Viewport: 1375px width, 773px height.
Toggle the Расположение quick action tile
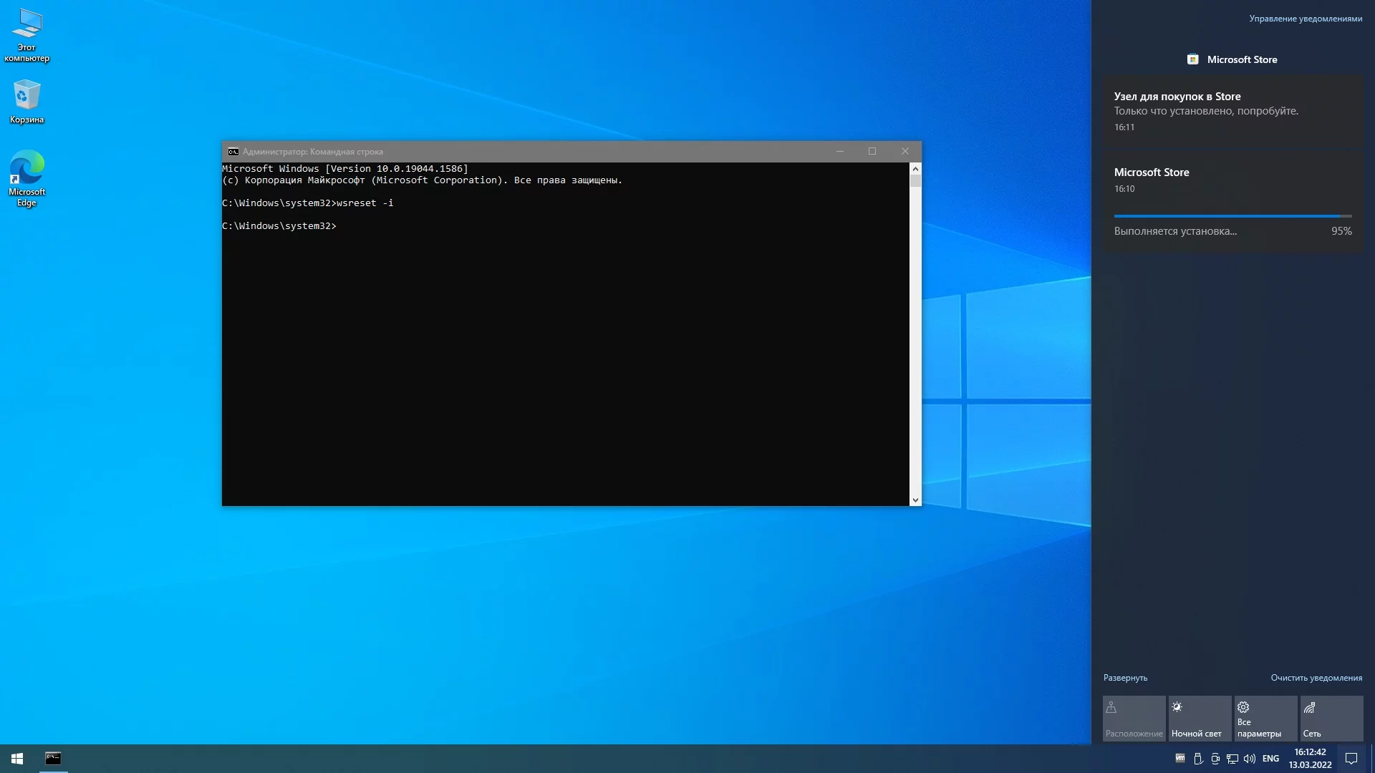pyautogui.click(x=1134, y=719)
